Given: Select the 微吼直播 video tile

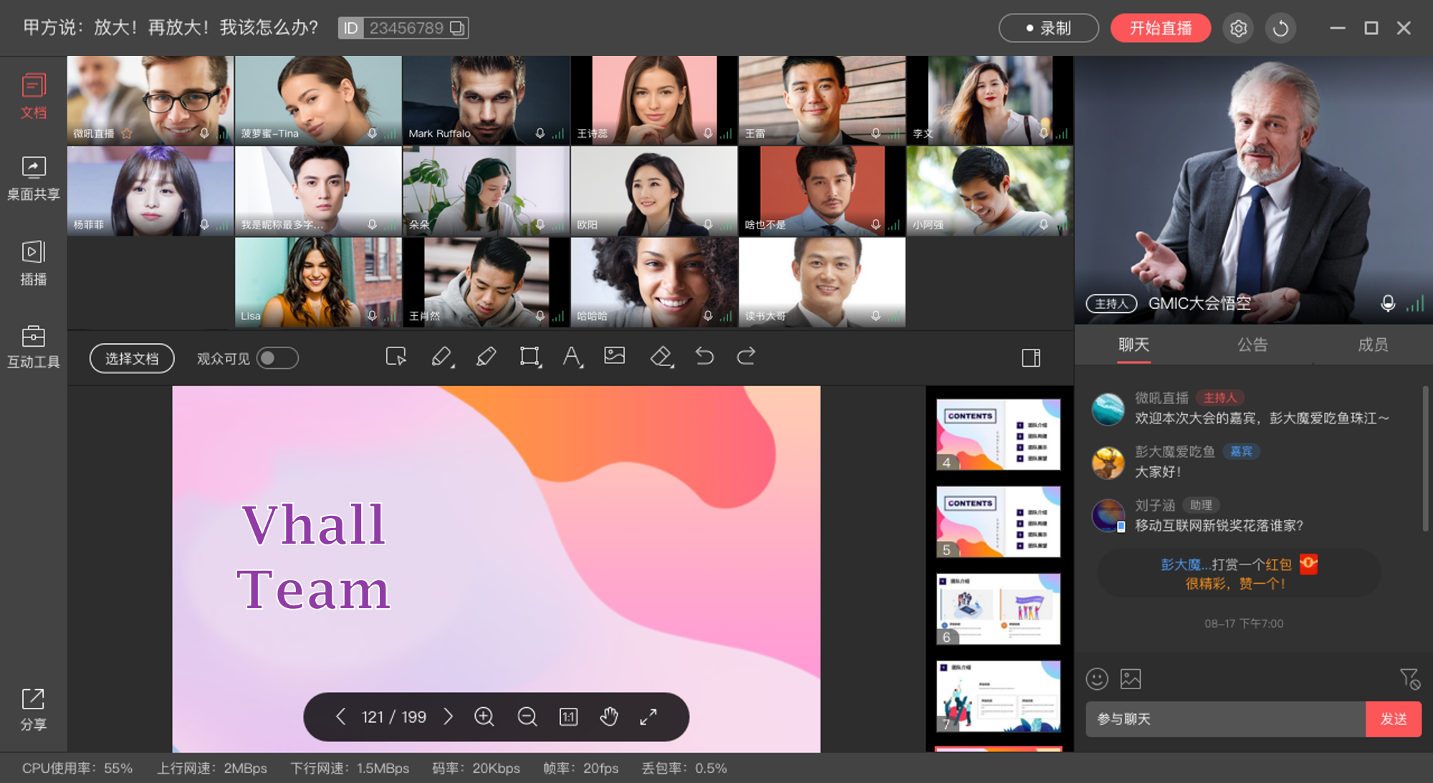Looking at the screenshot, I should (x=150, y=100).
